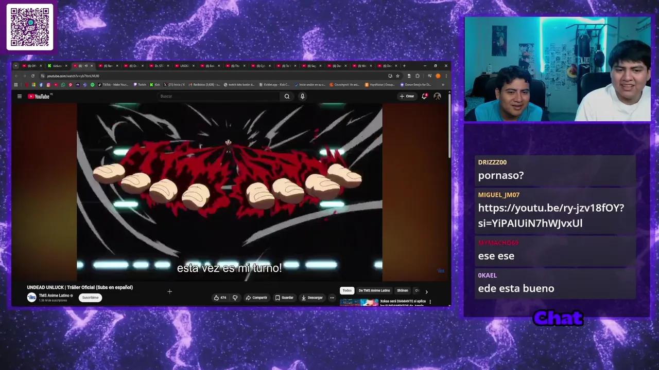Click chat username DRIZZZ00
Viewport: 659px width, 370px height.
[x=492, y=162]
